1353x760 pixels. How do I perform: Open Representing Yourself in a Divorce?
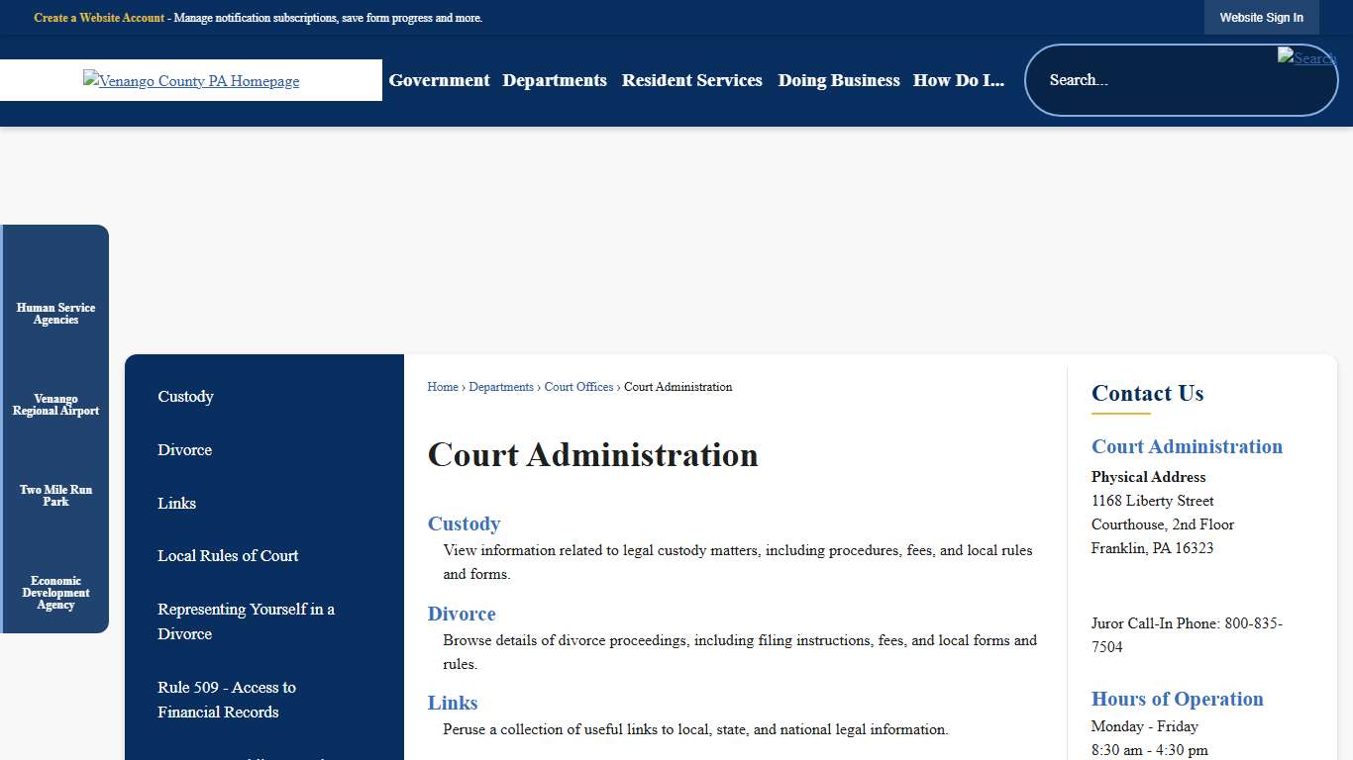[x=246, y=621]
